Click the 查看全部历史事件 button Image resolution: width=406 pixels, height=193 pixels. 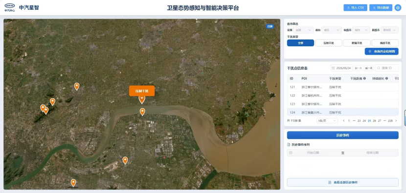click(342, 182)
